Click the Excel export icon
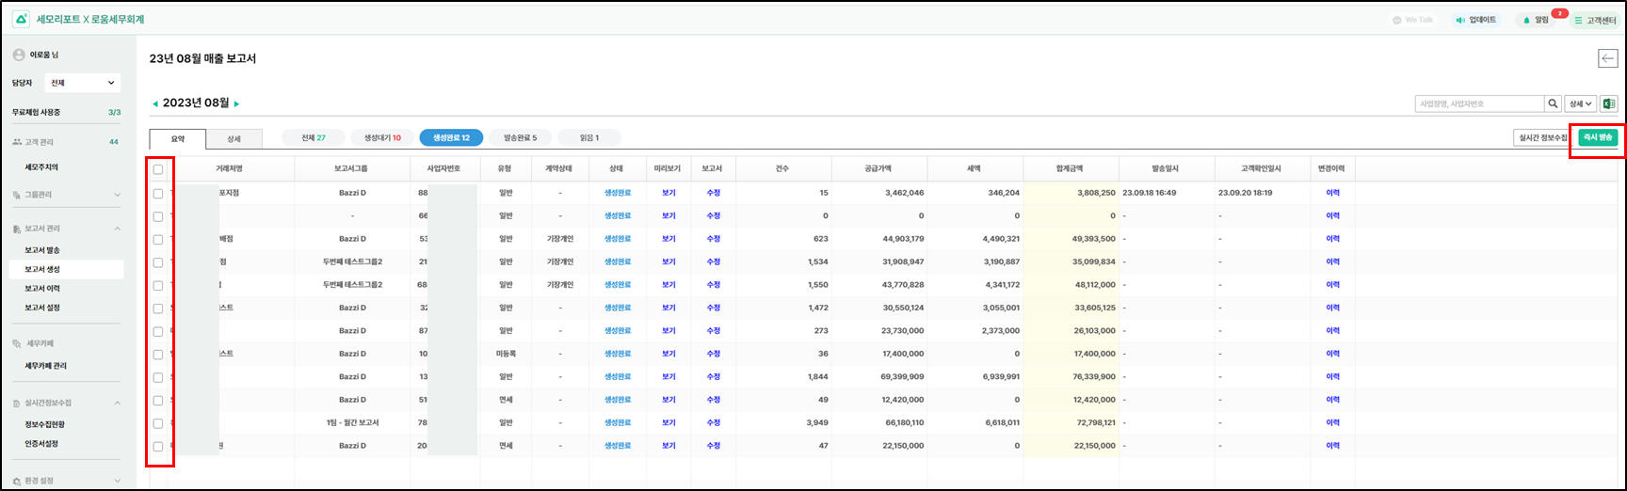 tap(1609, 104)
